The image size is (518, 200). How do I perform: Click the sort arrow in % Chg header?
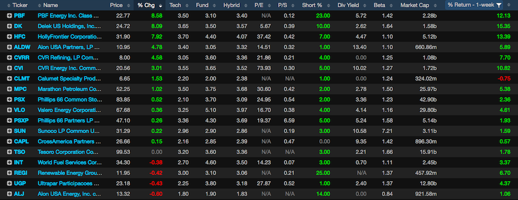tap(160, 6)
